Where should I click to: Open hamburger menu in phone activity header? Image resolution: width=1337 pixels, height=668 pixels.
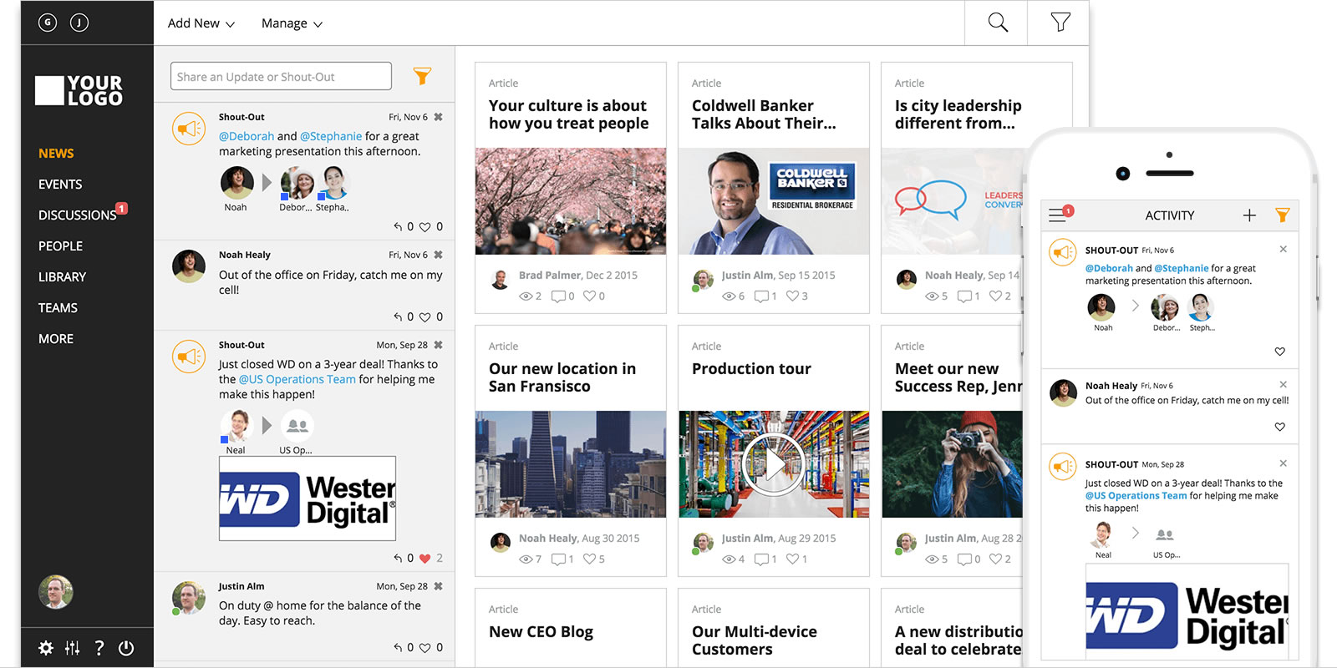1058,215
